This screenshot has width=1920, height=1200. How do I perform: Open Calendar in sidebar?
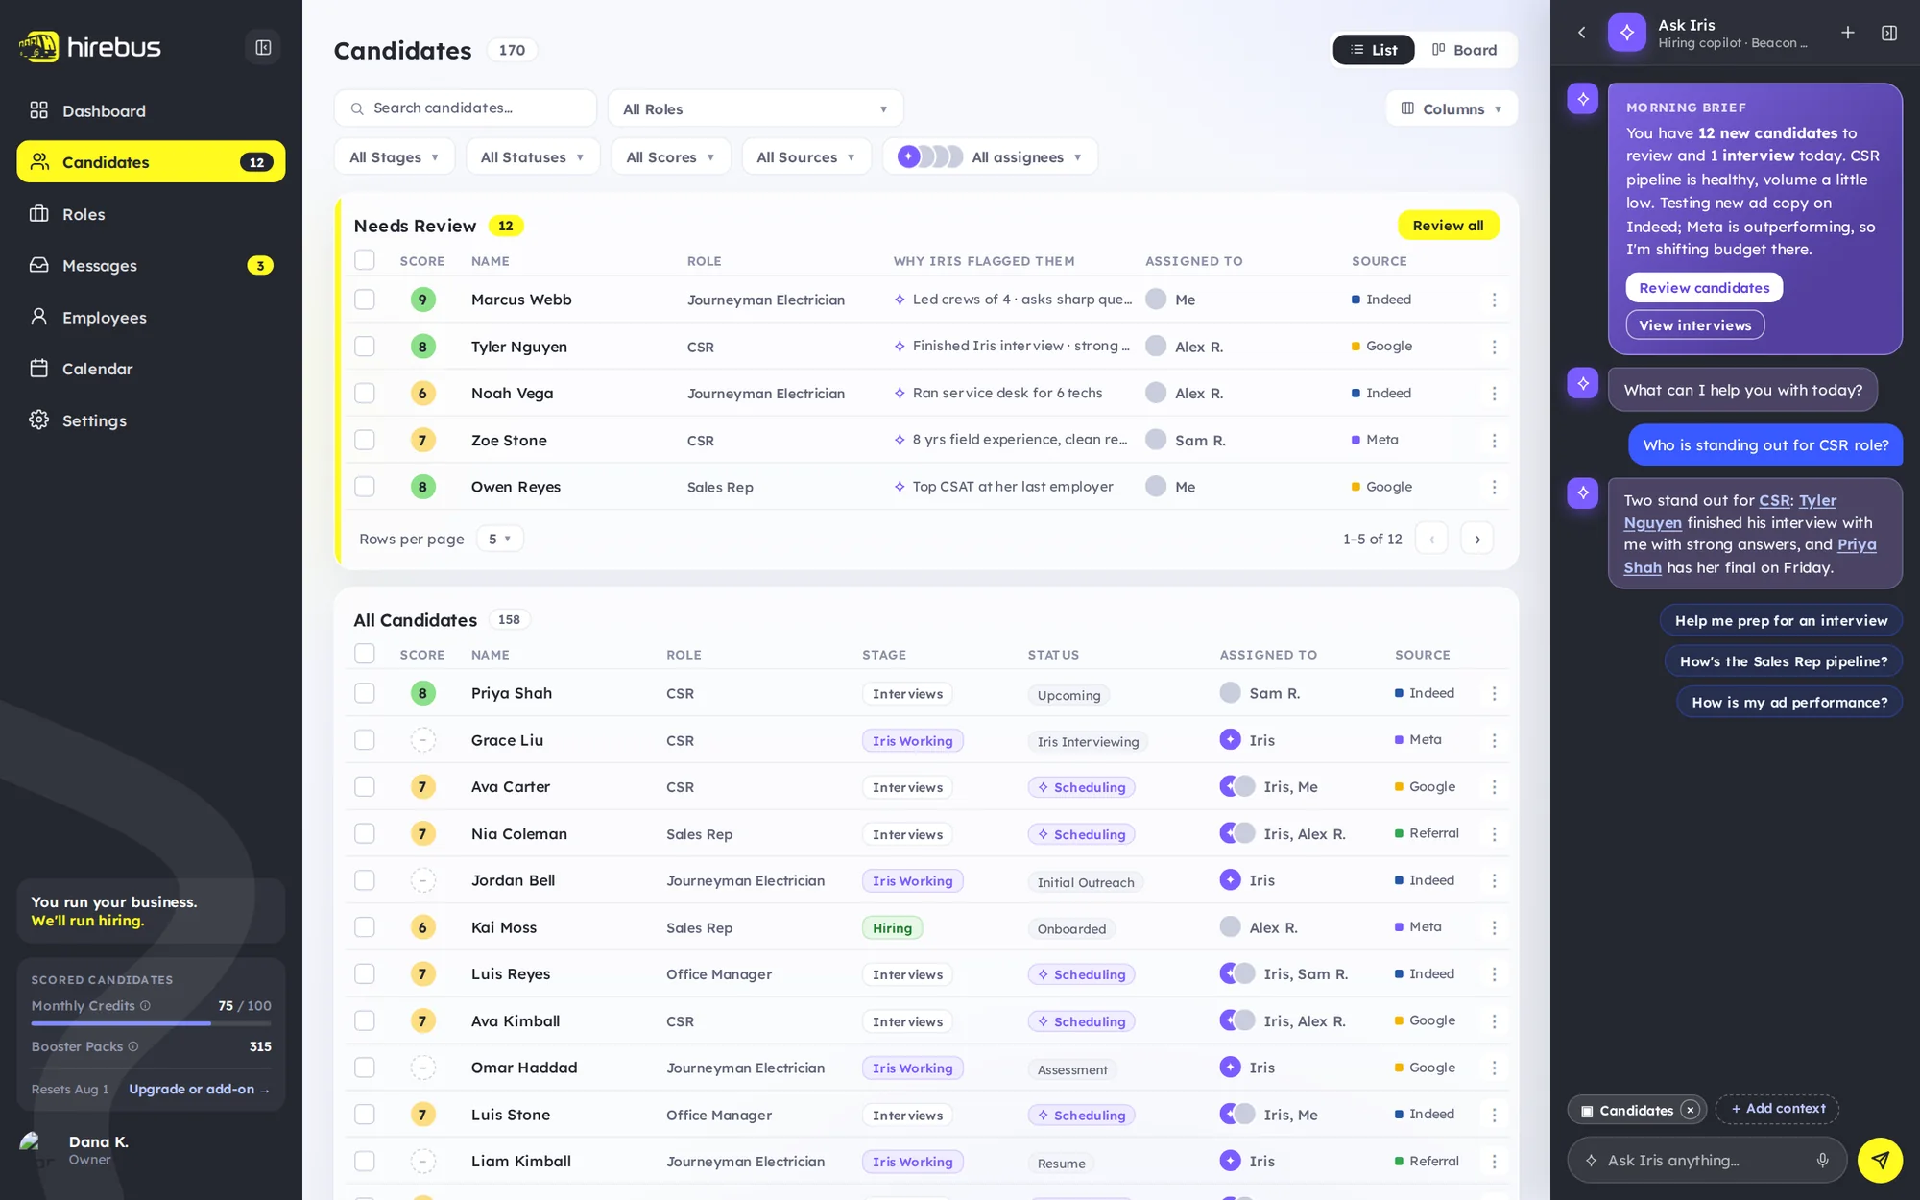coord(151,369)
